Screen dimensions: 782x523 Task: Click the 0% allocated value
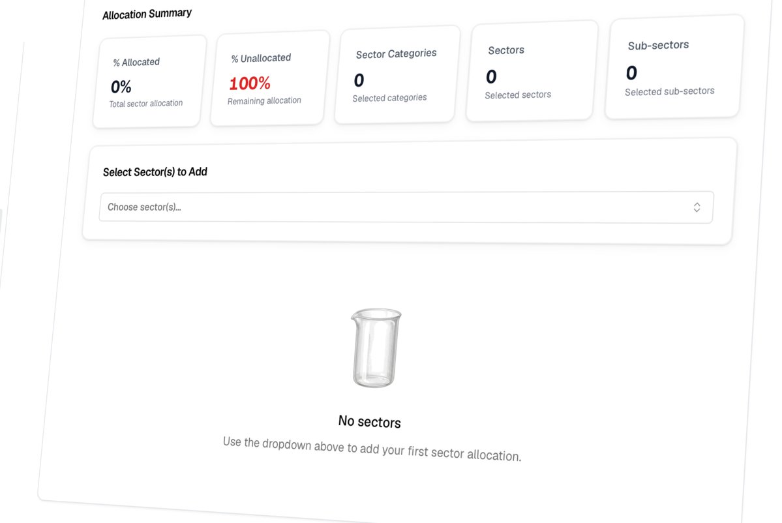click(x=121, y=87)
